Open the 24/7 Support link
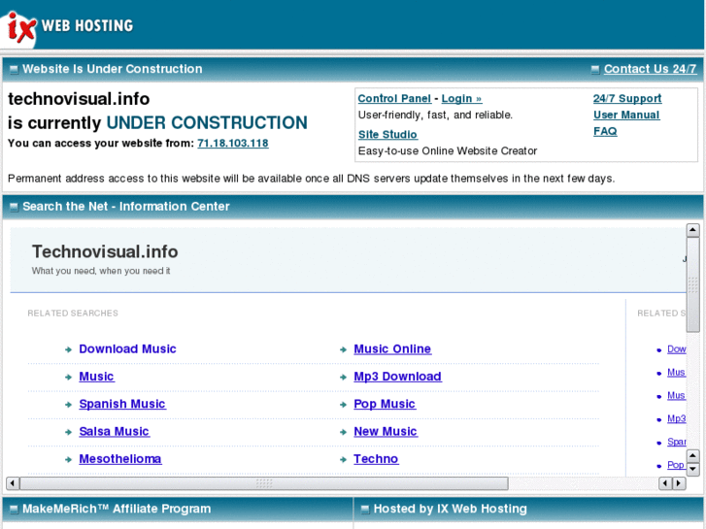706x529 pixels. (x=627, y=98)
